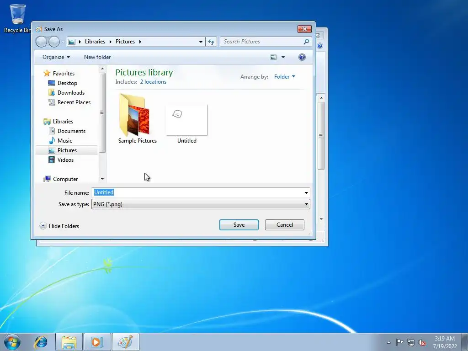Click the Refresh button next to address bar
This screenshot has width=468, height=351.
click(211, 42)
